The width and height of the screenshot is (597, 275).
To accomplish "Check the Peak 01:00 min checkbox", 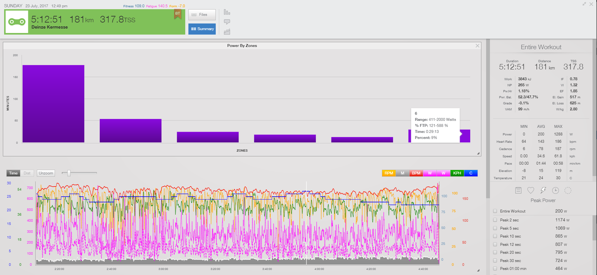I will (x=495, y=268).
